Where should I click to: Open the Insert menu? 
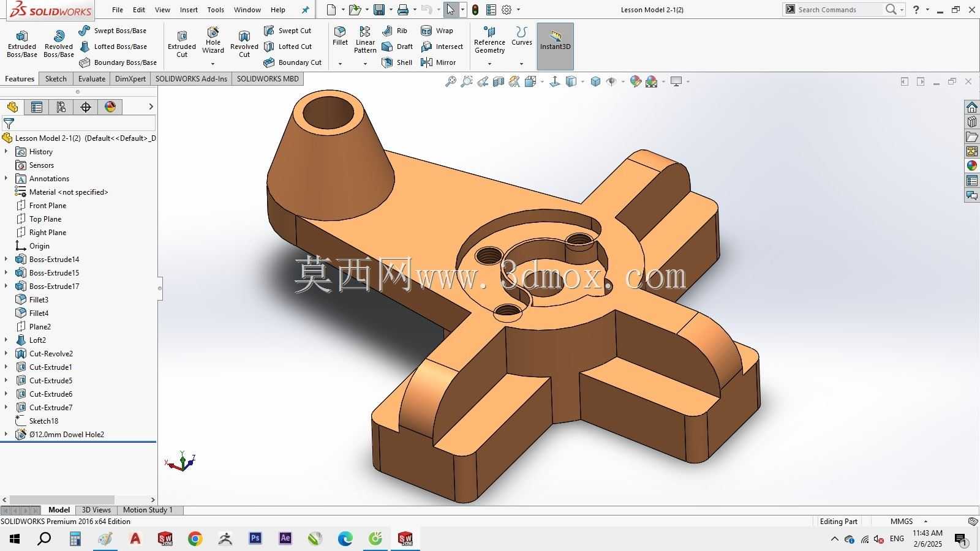[189, 10]
